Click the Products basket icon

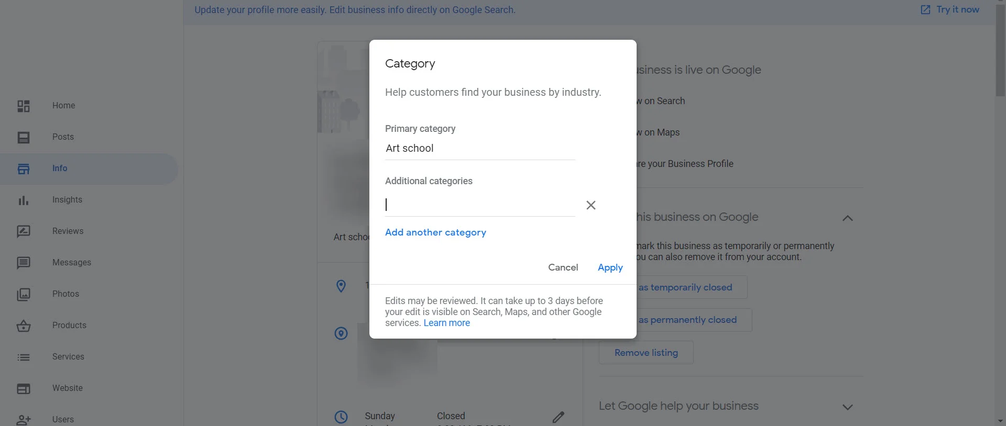pyautogui.click(x=24, y=326)
